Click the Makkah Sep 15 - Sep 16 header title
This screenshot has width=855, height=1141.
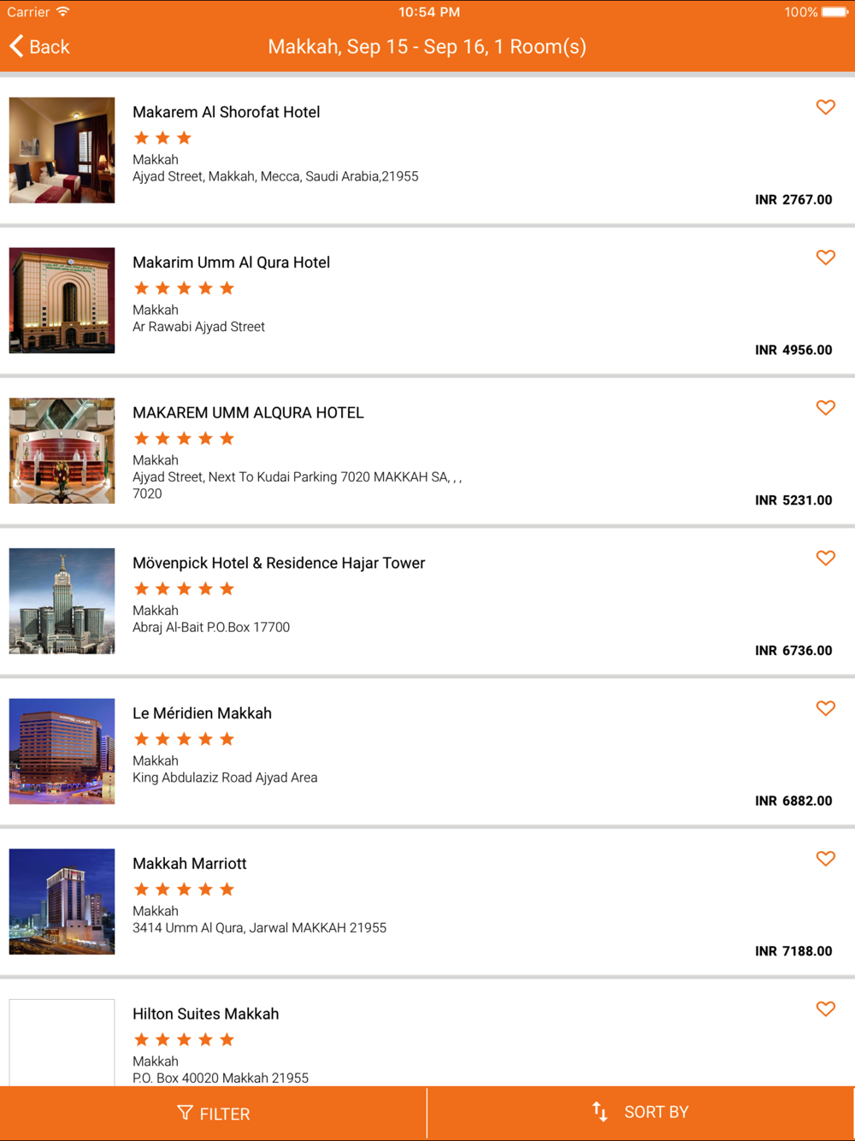[x=427, y=46]
